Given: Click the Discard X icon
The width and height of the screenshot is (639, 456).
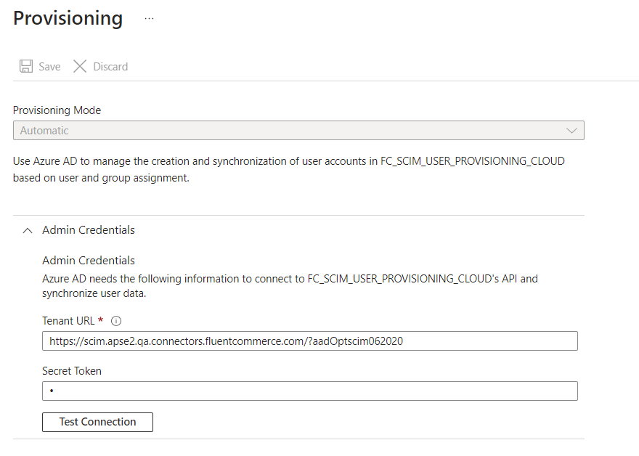Looking at the screenshot, I should click(80, 67).
